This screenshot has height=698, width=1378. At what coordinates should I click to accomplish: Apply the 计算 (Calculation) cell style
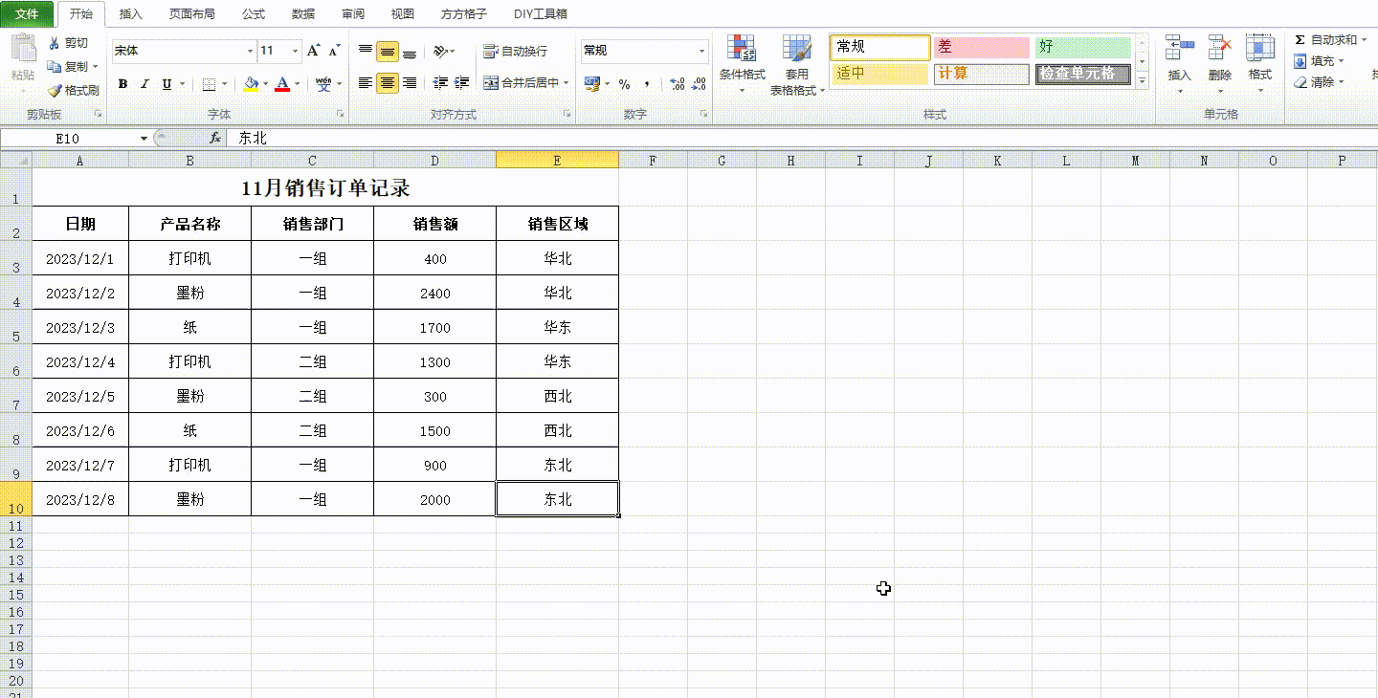pyautogui.click(x=981, y=74)
